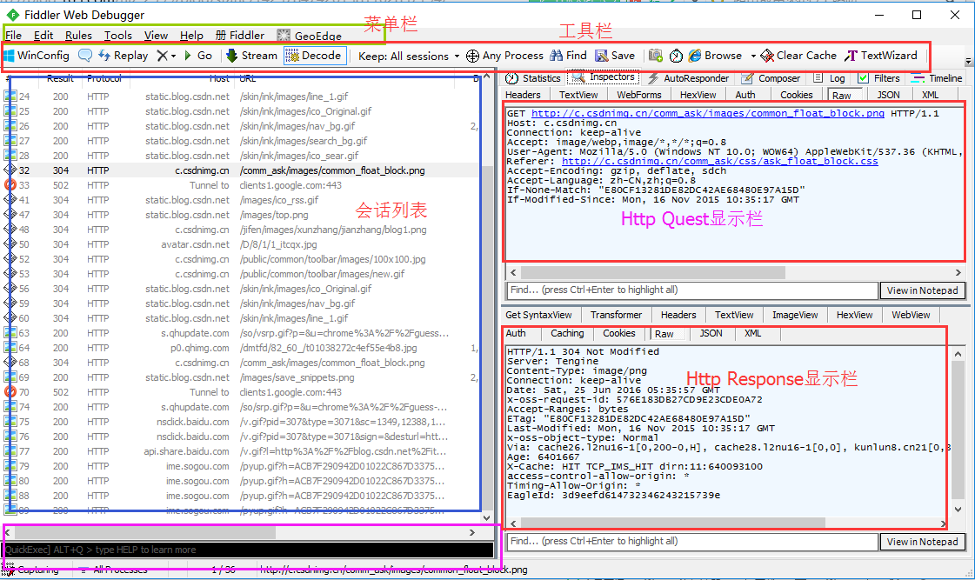This screenshot has width=975, height=580.
Task: Click the GeoEdge menu item
Action: click(309, 36)
